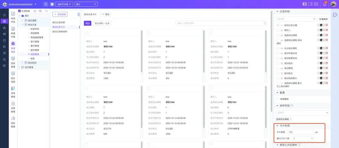Screen dimensions: 339x148
Task: Open 组合视图 in the secondary sidebar
Action: coord(13,77)
